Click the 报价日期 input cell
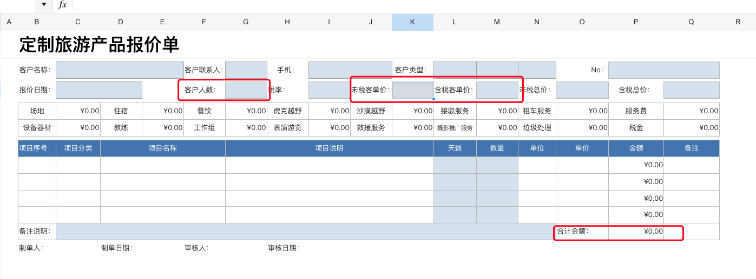Image resolution: width=756 pixels, height=279 pixels. [99, 90]
